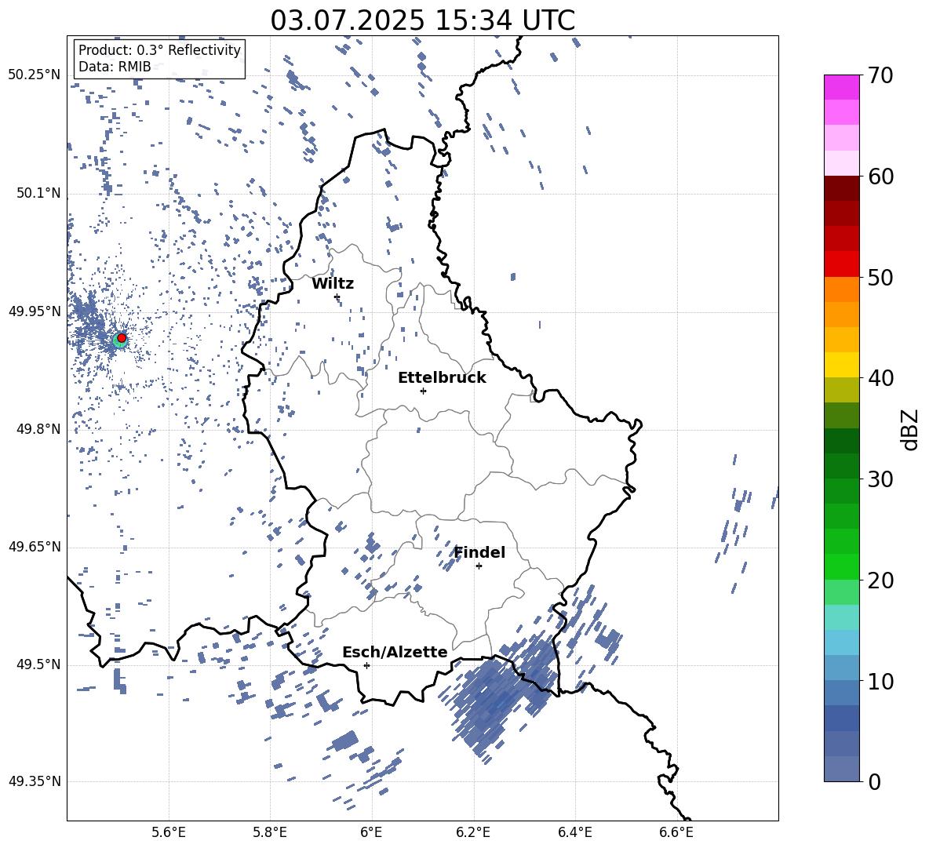This screenshot has width=929, height=848.
Task: Click the Wiltz station cross marker
Action: pos(337,297)
